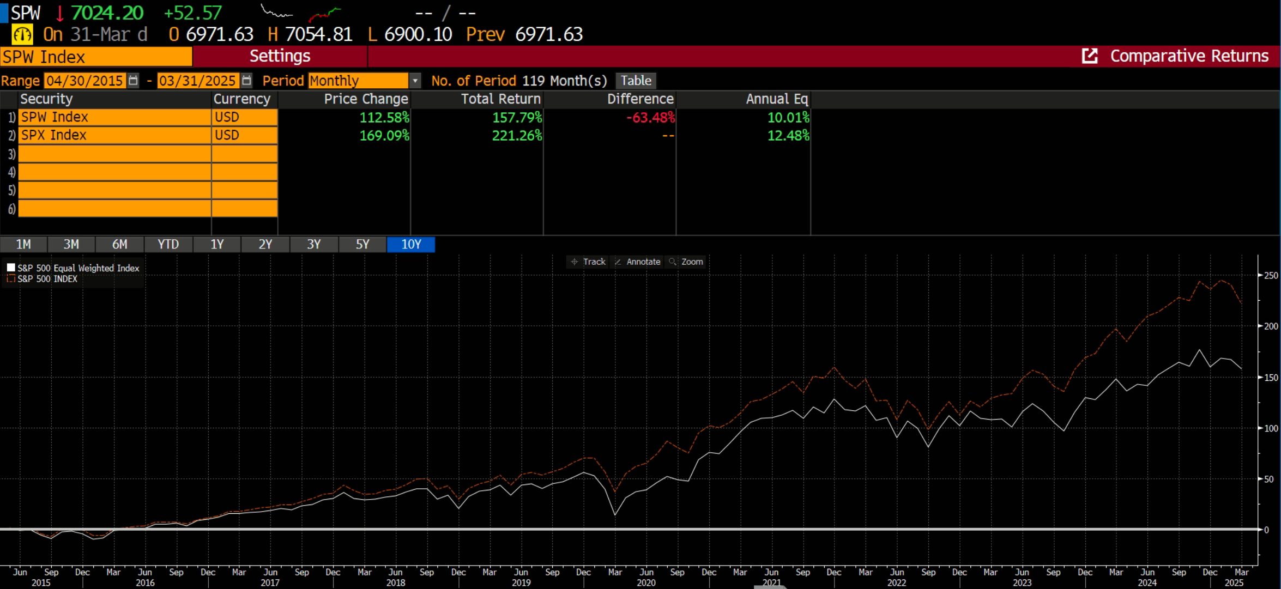Image resolution: width=1281 pixels, height=589 pixels.
Task: Click the Difference column header
Action: coord(640,99)
